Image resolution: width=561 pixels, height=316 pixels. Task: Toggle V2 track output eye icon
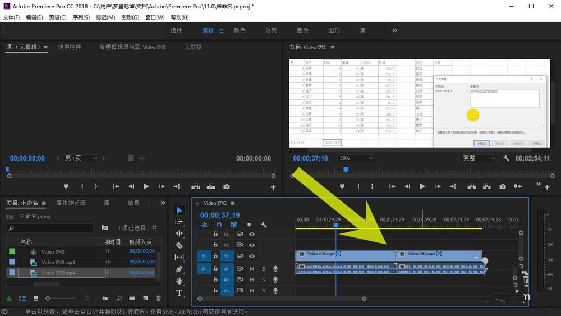(251, 245)
